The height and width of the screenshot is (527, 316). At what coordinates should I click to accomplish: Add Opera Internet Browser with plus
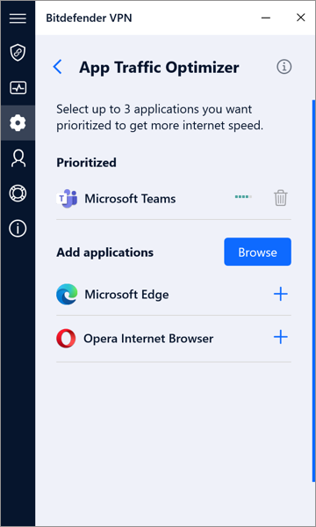280,337
